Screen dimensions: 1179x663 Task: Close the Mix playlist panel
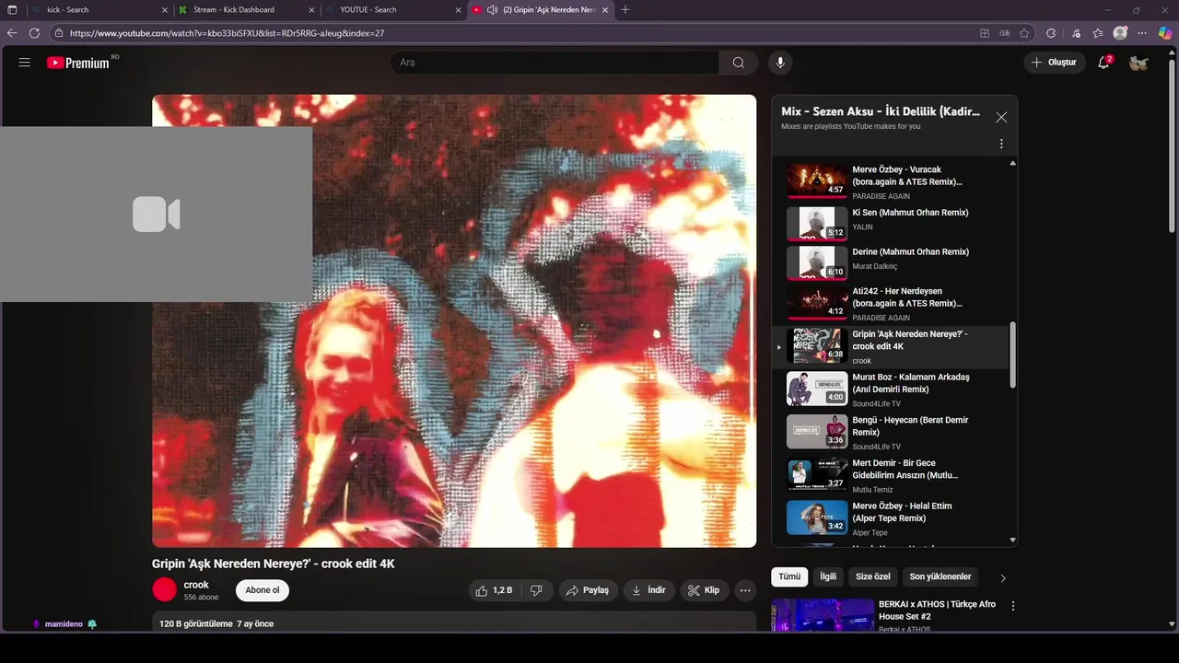pos(1001,117)
